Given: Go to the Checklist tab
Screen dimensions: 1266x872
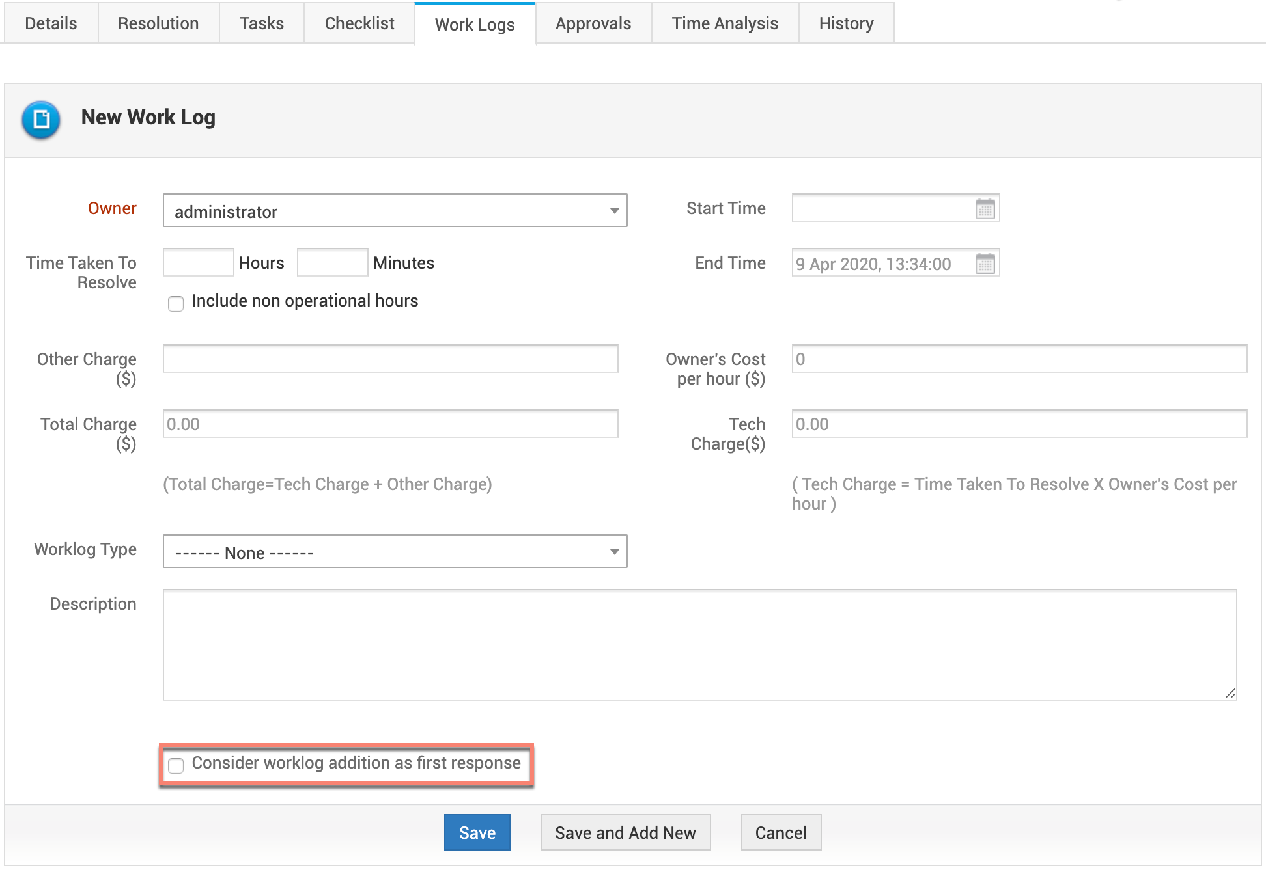Looking at the screenshot, I should 359,23.
